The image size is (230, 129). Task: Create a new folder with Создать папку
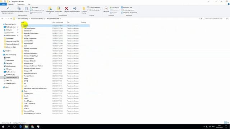pyautogui.click(x=84, y=10)
